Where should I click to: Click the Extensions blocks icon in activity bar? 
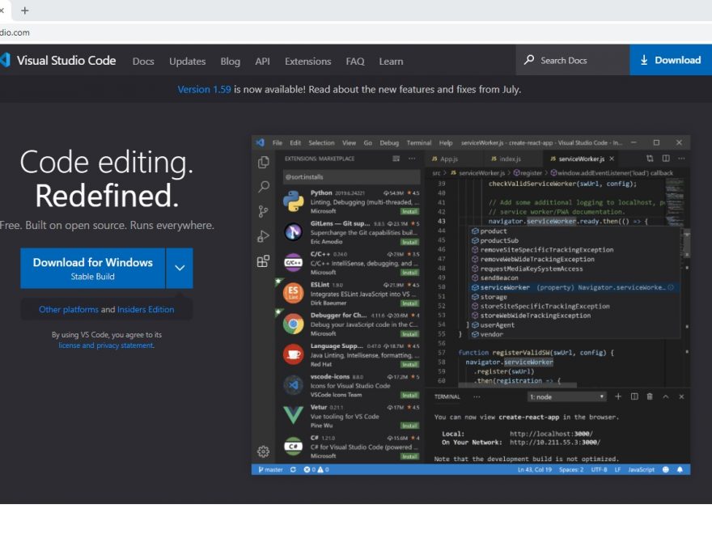[x=263, y=261]
